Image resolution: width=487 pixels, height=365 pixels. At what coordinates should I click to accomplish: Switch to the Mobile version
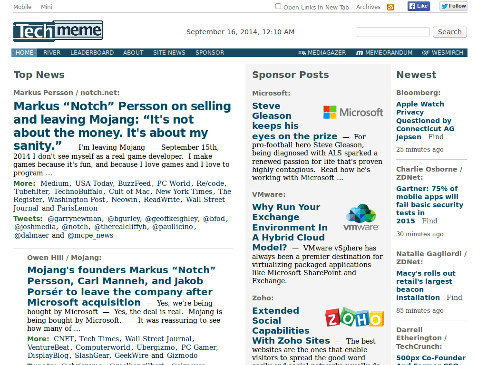tap(22, 7)
